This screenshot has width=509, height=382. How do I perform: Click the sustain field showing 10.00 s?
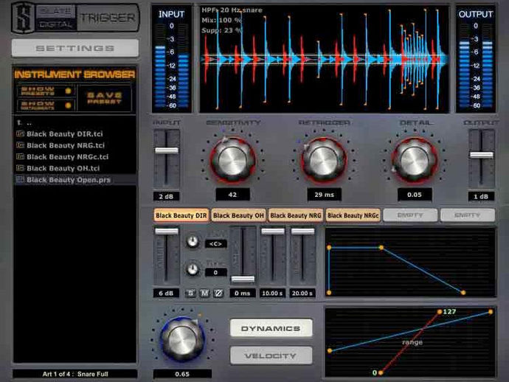click(x=272, y=294)
